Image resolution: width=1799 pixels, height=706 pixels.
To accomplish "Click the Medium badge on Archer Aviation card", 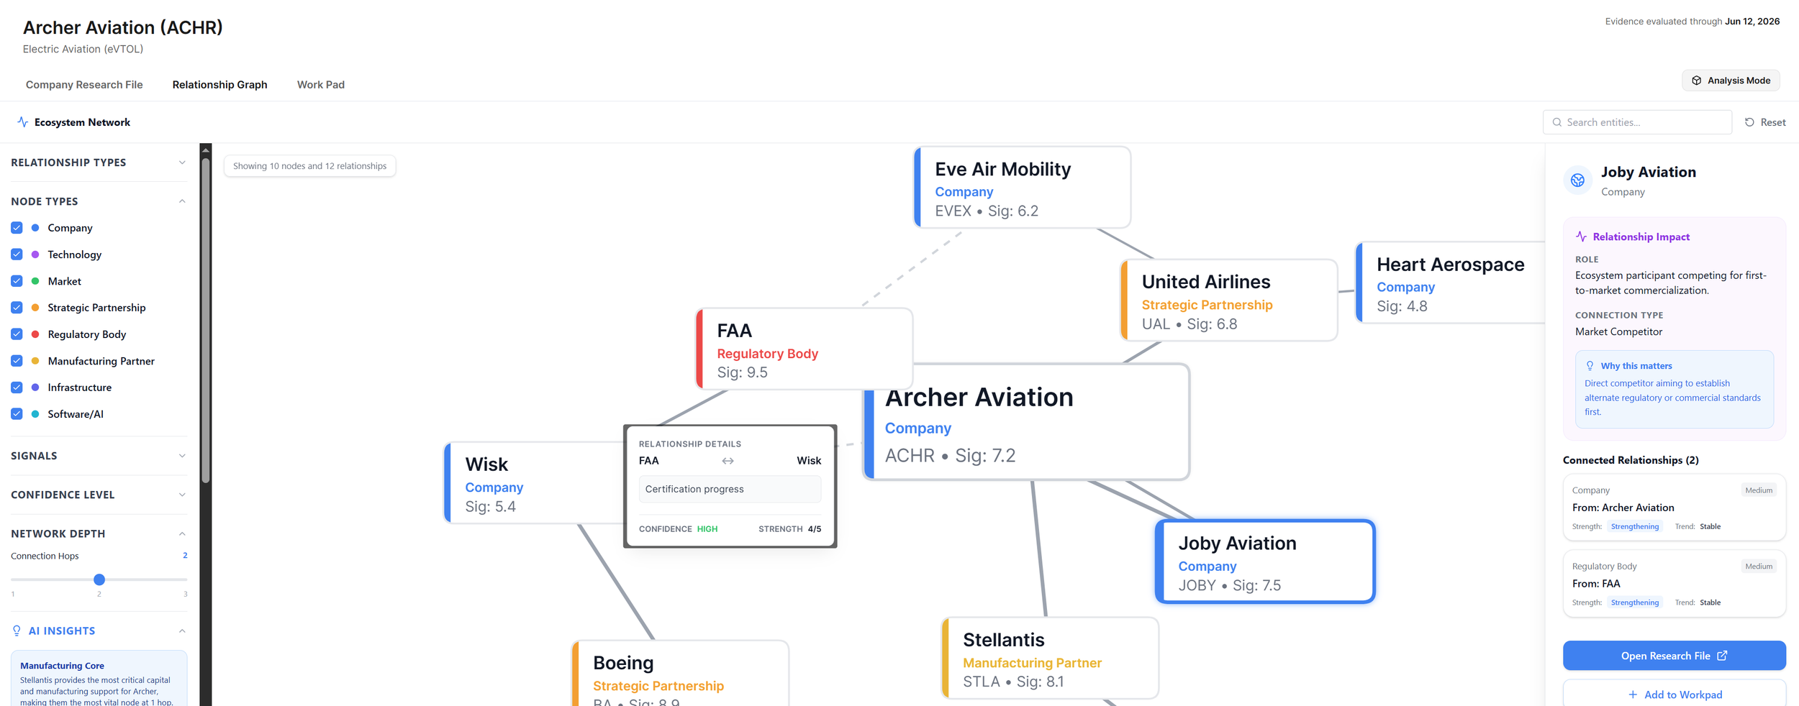I will pyautogui.click(x=1759, y=490).
